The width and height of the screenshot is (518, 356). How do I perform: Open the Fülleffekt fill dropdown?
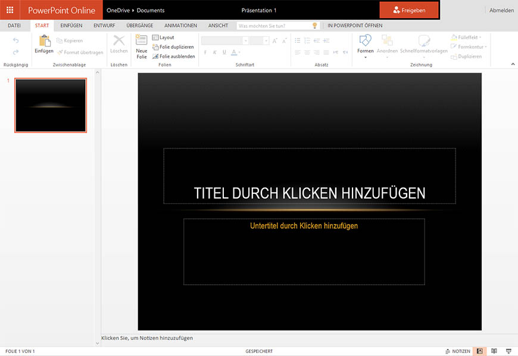(466, 37)
